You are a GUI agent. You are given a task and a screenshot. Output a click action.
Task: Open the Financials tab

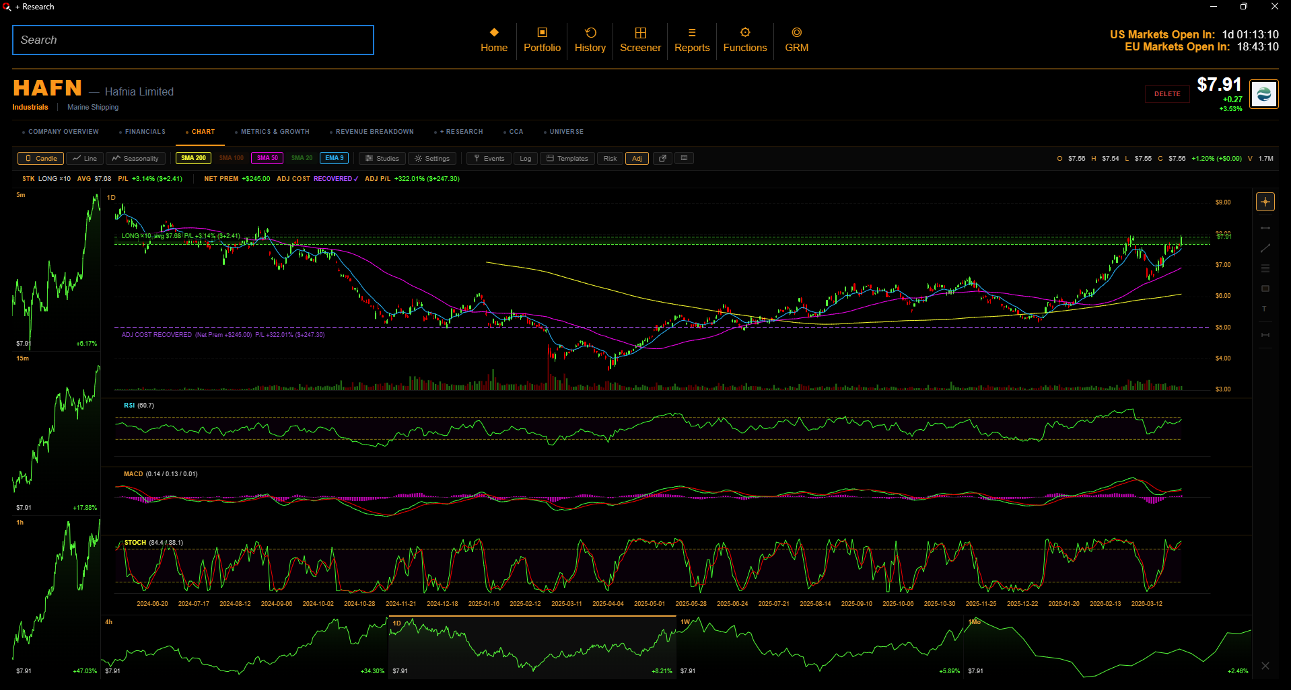click(142, 132)
